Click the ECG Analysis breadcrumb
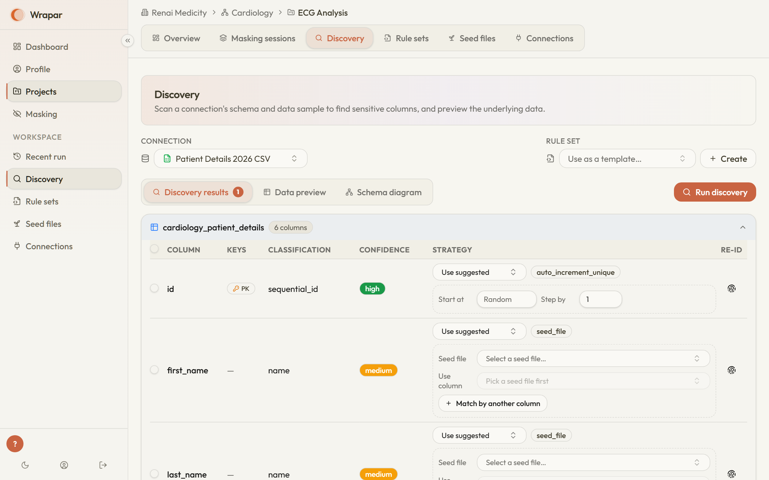This screenshot has height=480, width=769. (x=318, y=13)
